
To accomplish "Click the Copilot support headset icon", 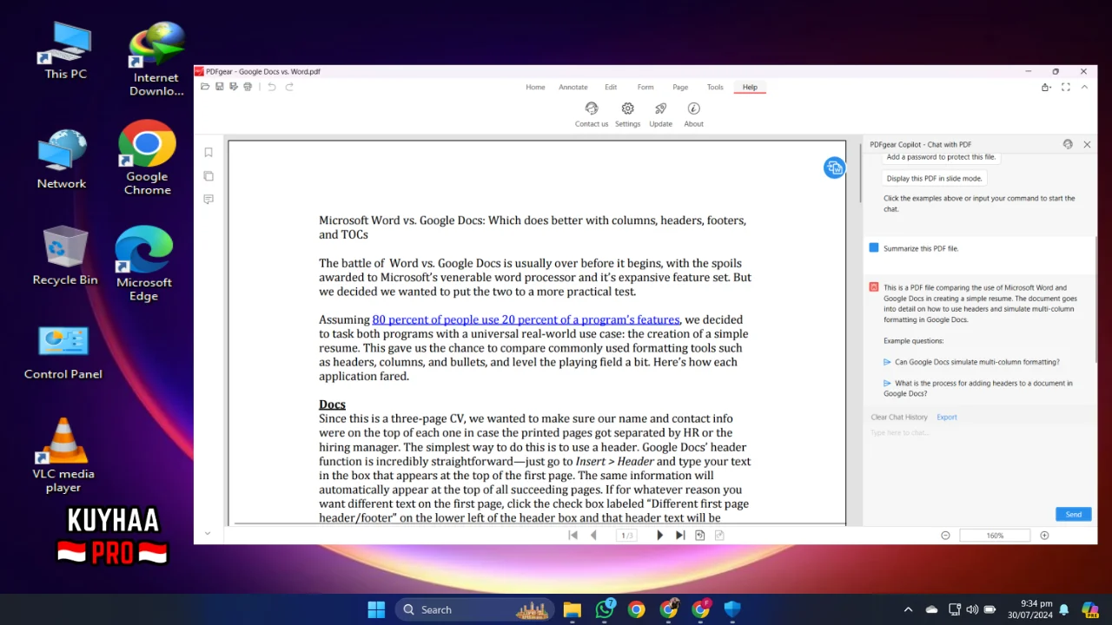I will coord(1068,144).
